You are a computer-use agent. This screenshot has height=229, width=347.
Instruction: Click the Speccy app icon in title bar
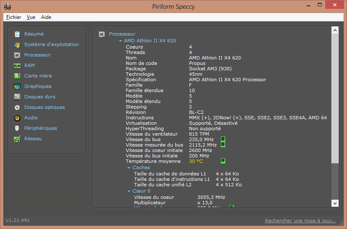coord(8,6)
